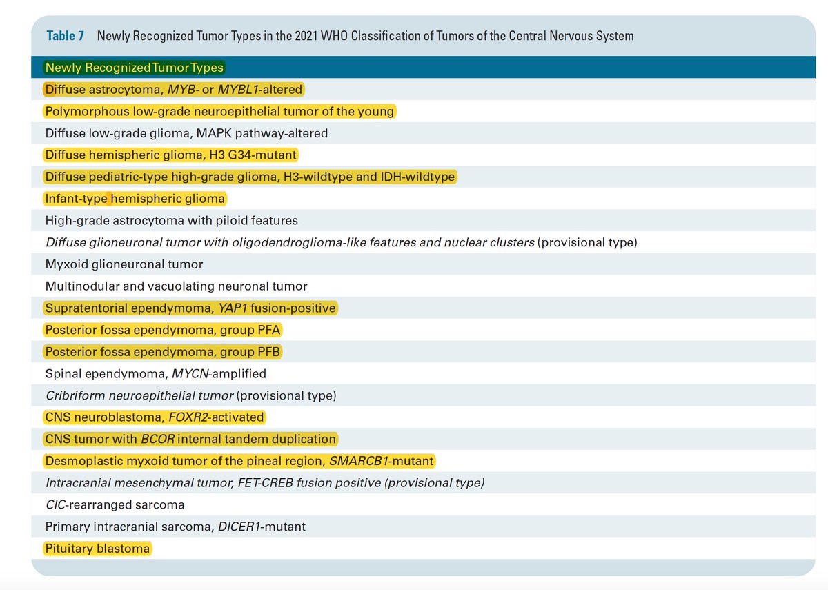The height and width of the screenshot is (590, 828).
Task: Select 'CNS tumor with BCOR internal tandem duplication'
Action: coord(190,439)
